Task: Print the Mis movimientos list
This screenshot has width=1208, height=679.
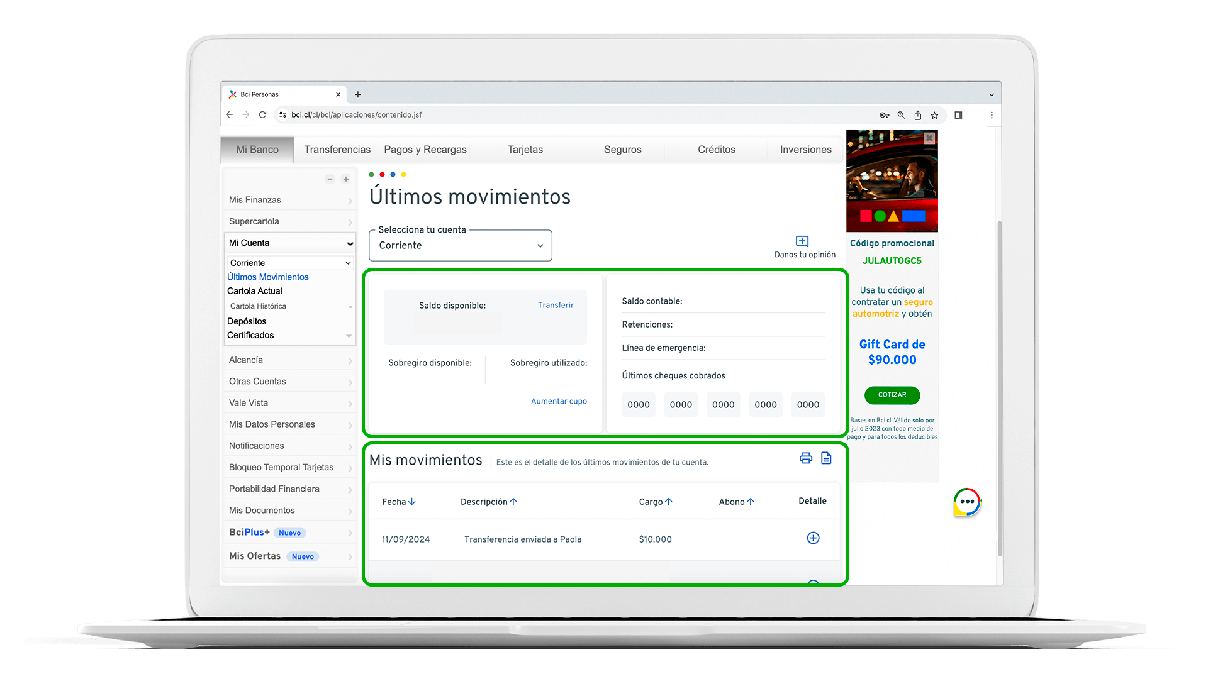Action: pos(805,458)
